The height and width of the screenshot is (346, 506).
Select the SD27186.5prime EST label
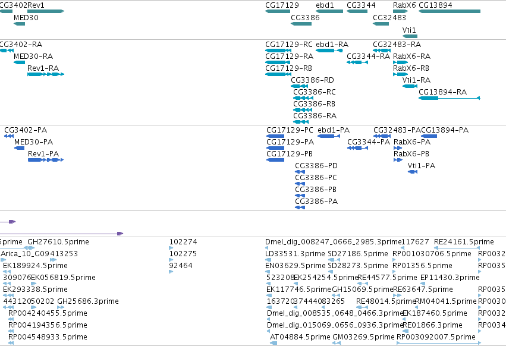click(358, 254)
